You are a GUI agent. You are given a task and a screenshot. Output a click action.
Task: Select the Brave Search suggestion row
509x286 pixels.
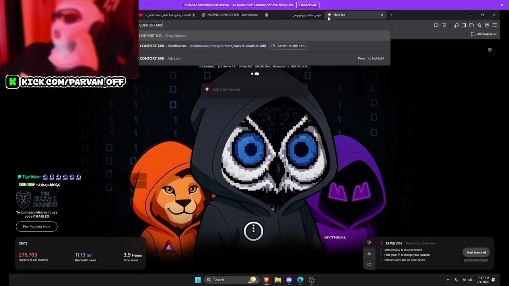coord(264,35)
